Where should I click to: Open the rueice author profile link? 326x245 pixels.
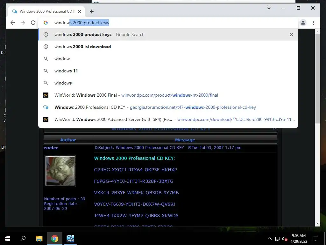coord(51,148)
